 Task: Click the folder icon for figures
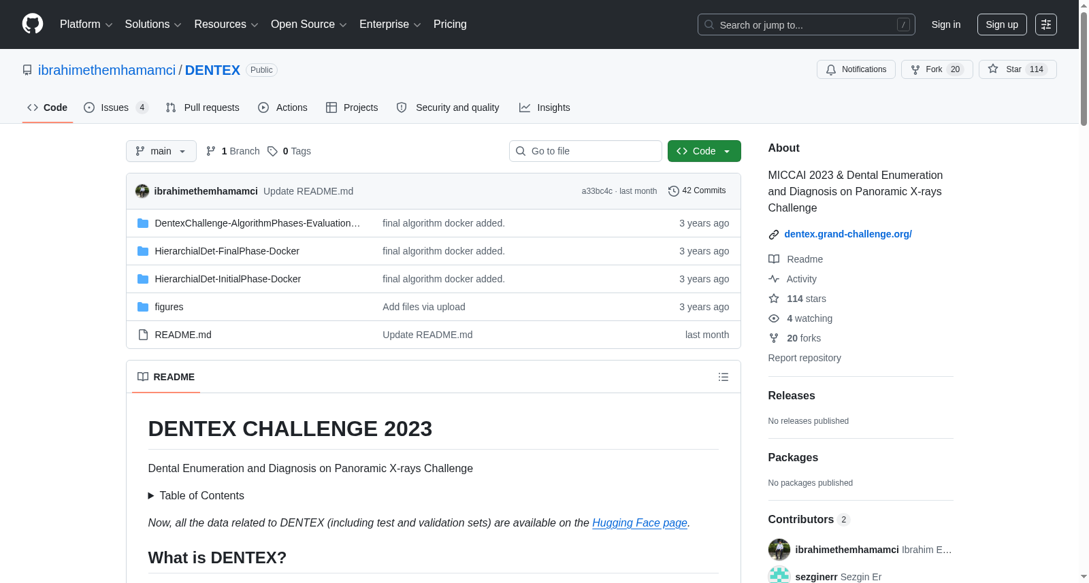[x=143, y=307]
